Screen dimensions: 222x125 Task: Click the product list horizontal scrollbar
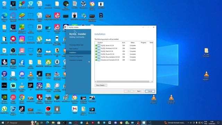(123, 81)
